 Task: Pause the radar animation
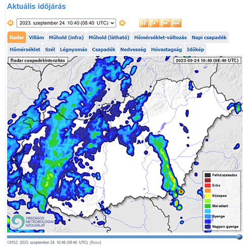(144, 23)
